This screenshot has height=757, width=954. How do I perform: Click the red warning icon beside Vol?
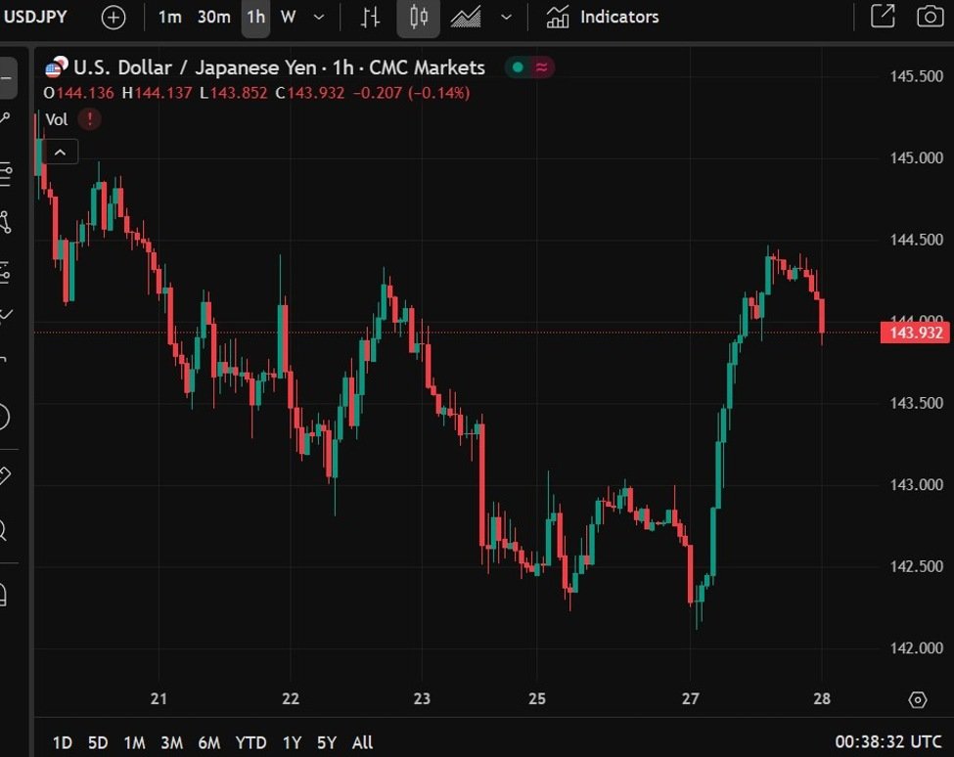[90, 119]
